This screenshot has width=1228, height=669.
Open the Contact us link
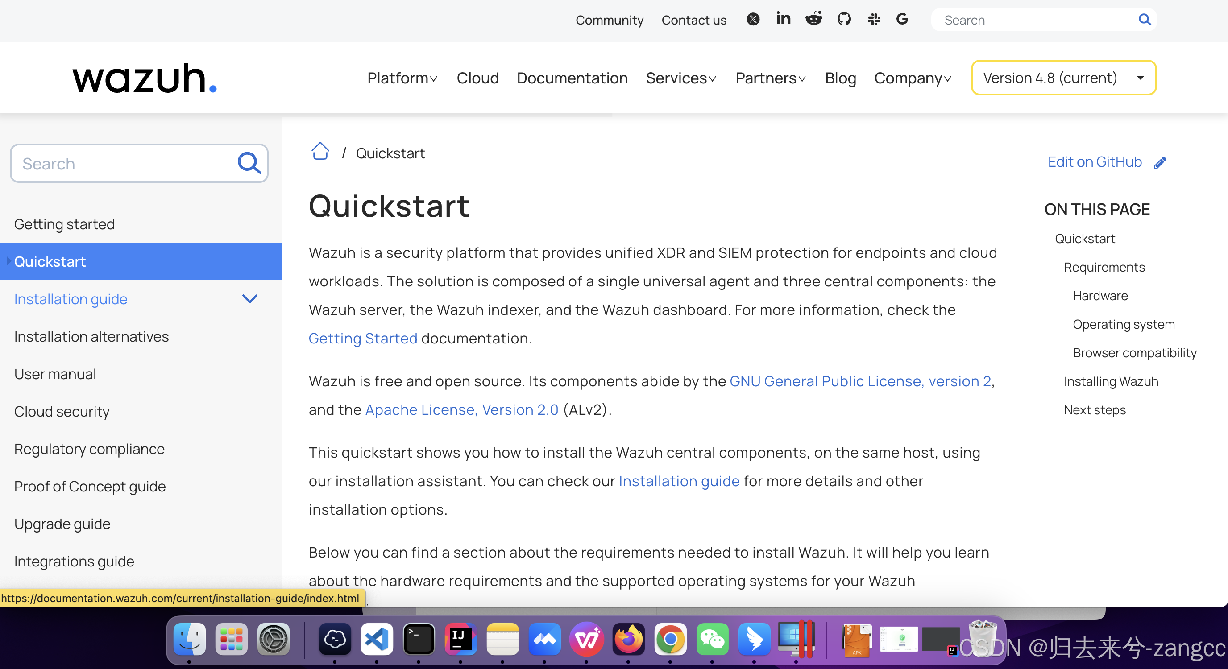pos(693,20)
